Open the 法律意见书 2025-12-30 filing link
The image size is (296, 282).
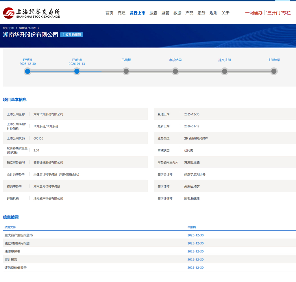195,251
